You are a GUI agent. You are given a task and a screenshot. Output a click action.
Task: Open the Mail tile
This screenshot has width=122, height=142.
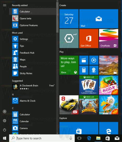(99, 19)
